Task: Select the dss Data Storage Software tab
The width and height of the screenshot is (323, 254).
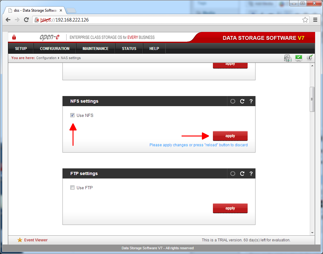Action: click(35, 10)
